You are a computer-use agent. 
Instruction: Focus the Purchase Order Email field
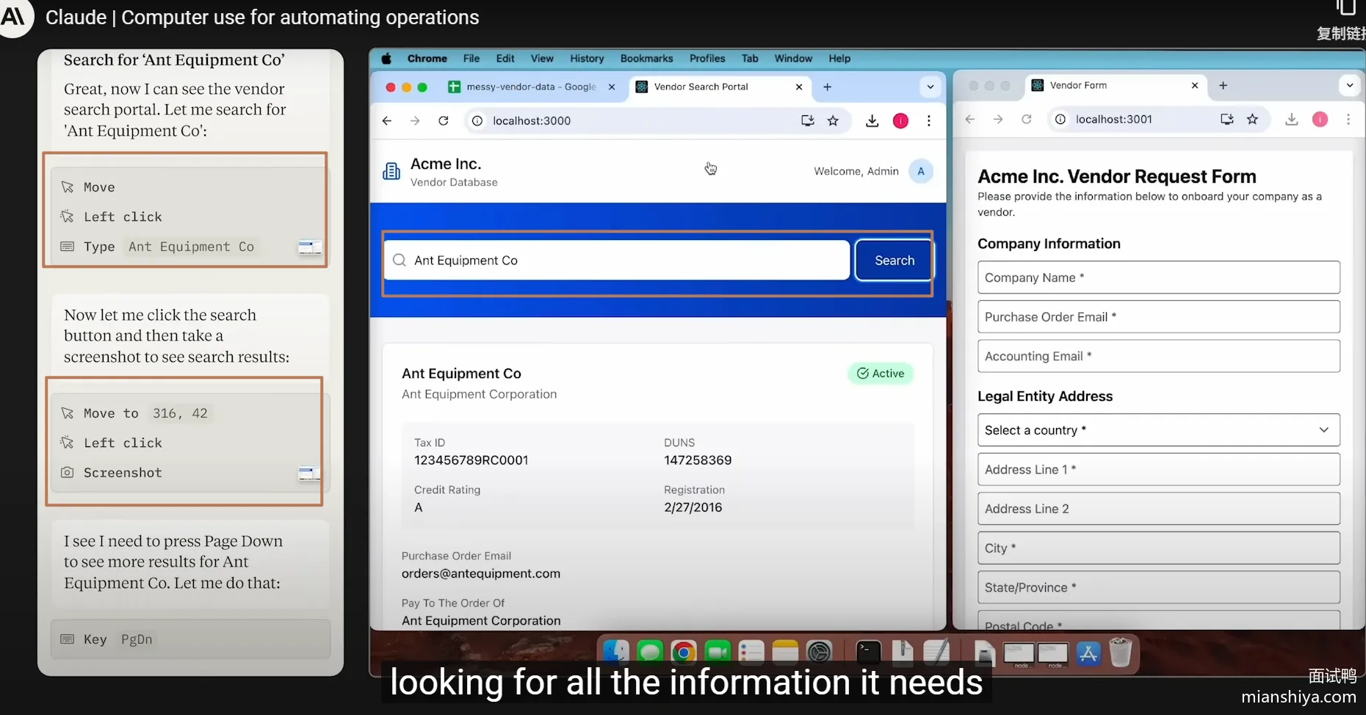point(1159,317)
